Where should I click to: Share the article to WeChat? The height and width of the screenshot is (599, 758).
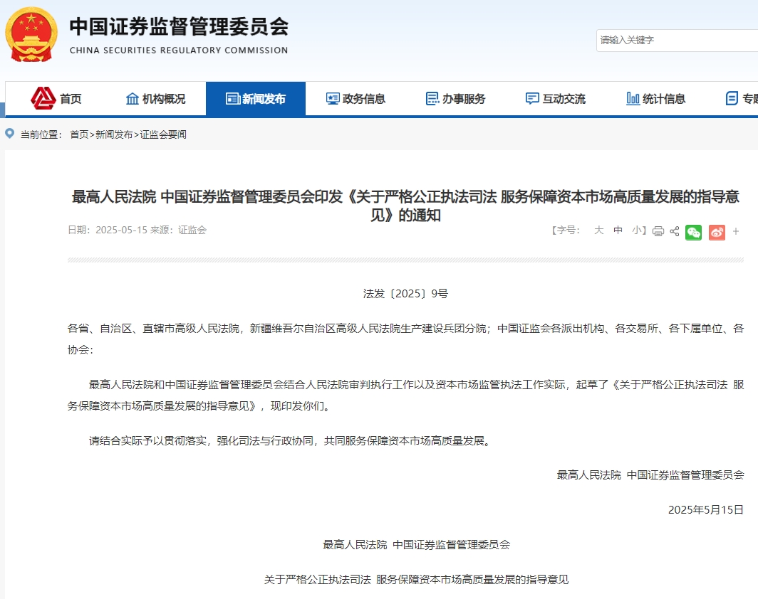(x=694, y=232)
